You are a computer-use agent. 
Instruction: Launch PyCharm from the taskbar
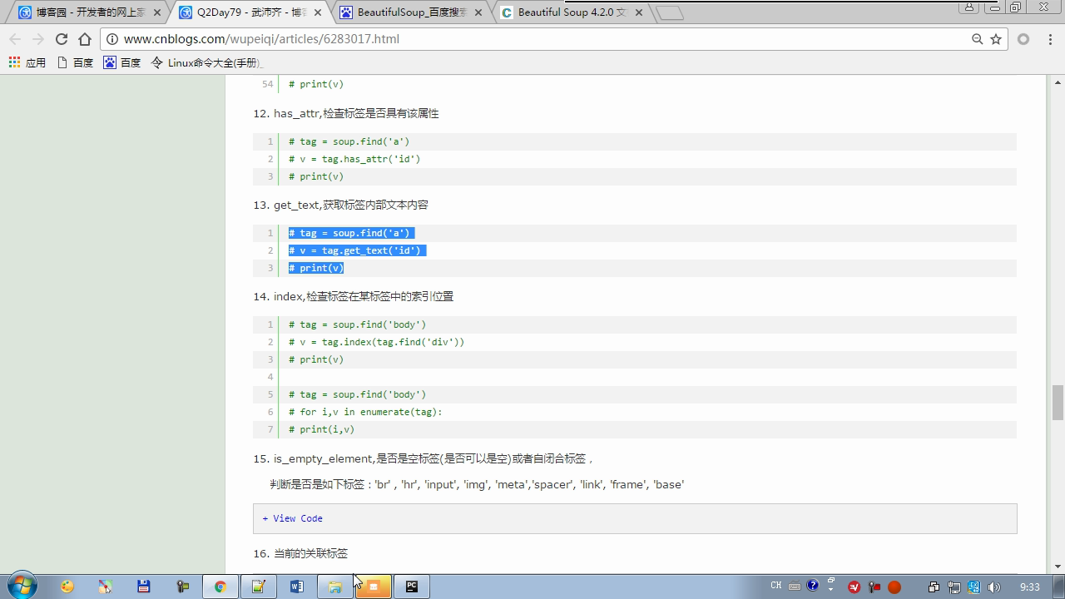click(411, 587)
